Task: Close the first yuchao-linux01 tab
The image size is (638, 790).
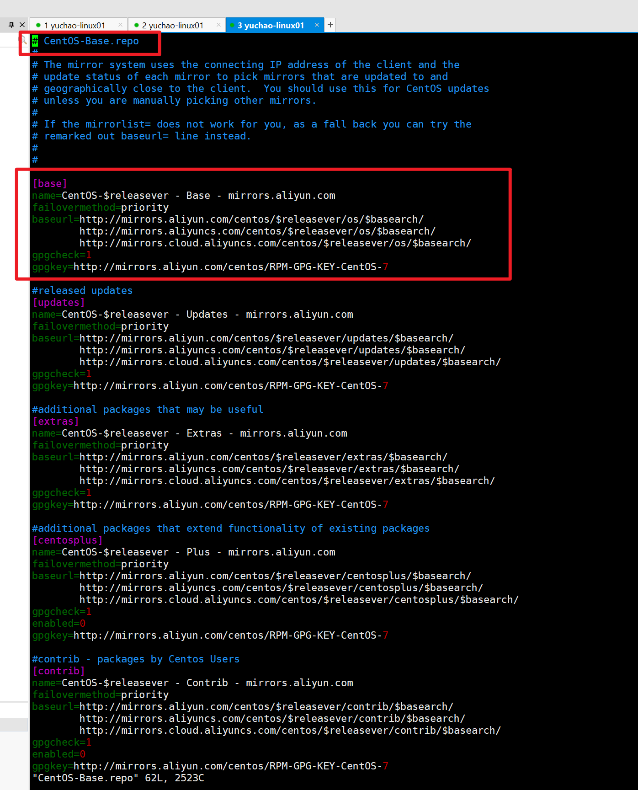Action: pos(120,25)
